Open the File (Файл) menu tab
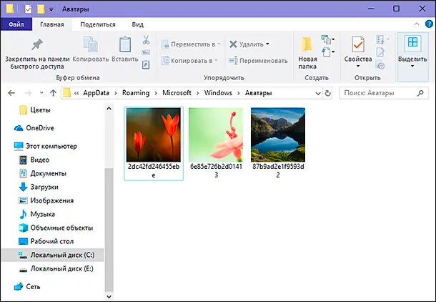This screenshot has height=302, width=436. [x=16, y=24]
